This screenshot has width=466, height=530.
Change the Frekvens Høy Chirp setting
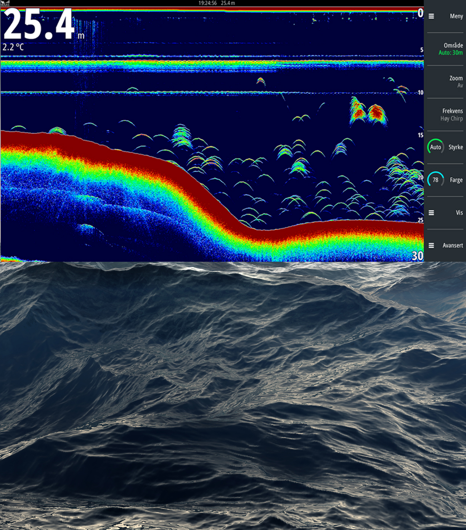click(x=452, y=114)
